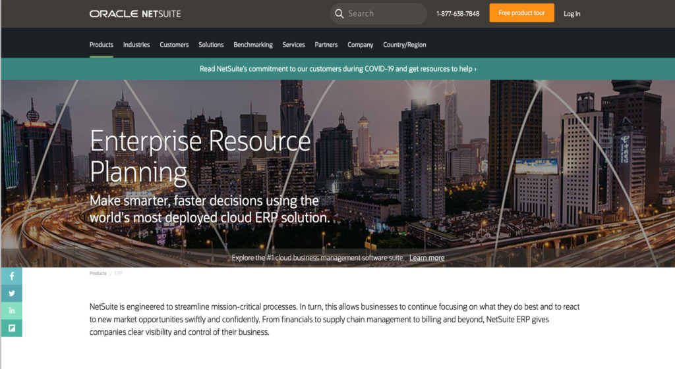Image resolution: width=675 pixels, height=369 pixels.
Task: Click 'Make smarter, faster decisions' tagline text
Action: click(210, 209)
